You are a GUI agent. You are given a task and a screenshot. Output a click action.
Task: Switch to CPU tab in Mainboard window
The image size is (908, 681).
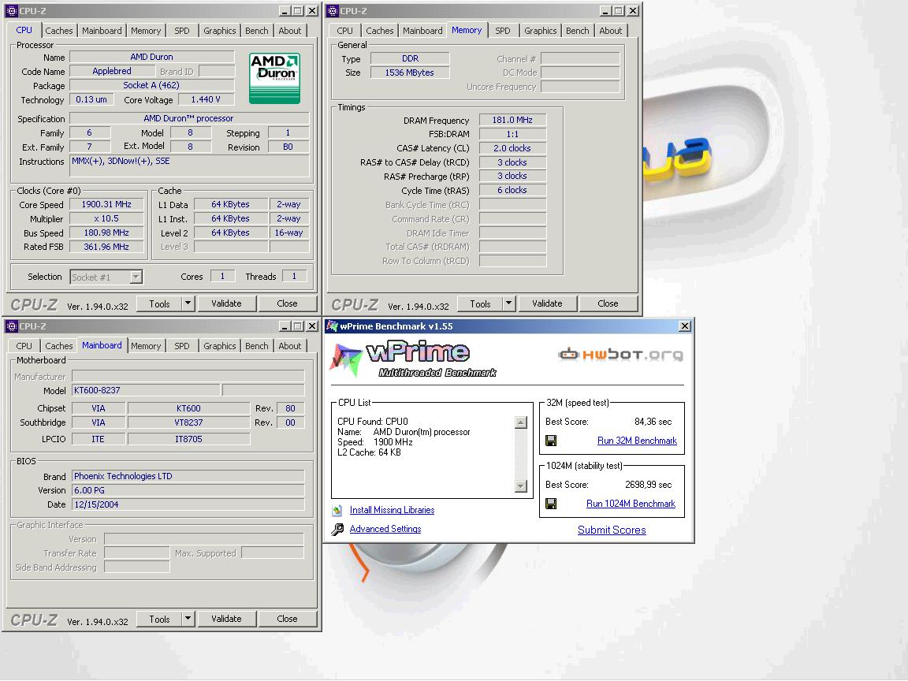(x=24, y=346)
